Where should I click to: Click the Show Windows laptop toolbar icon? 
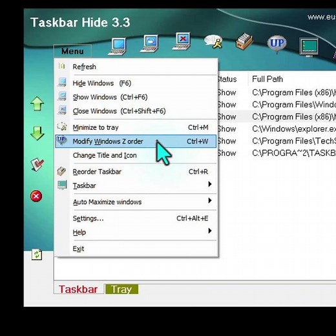click(149, 44)
